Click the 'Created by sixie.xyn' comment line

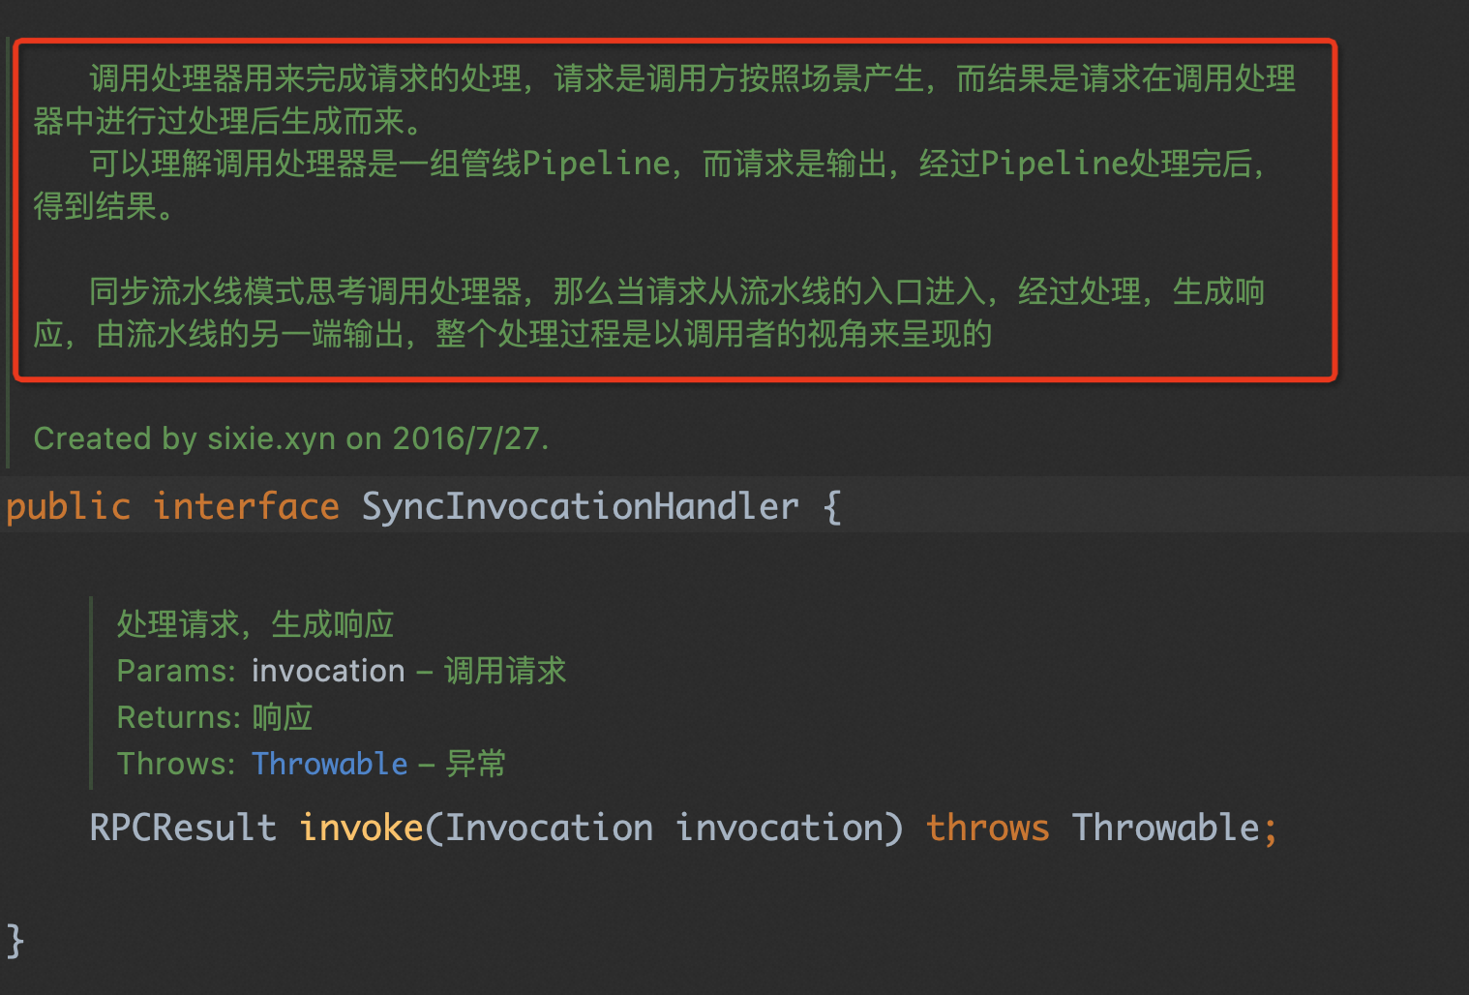290,438
